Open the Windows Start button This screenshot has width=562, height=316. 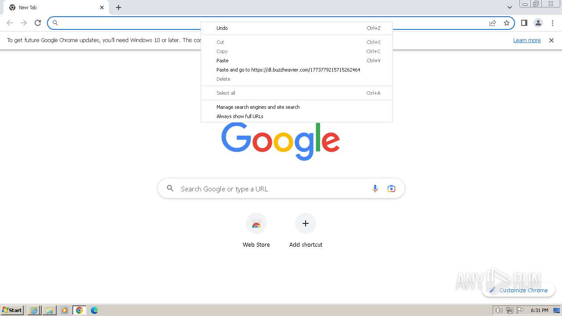click(12, 310)
